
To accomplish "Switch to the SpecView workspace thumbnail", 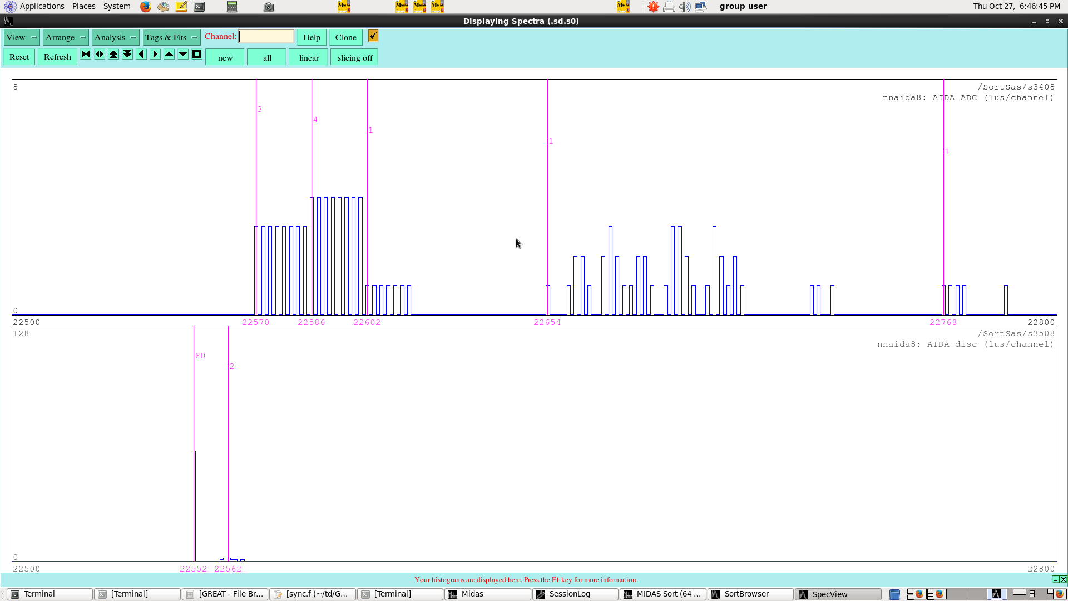I will (x=996, y=594).
